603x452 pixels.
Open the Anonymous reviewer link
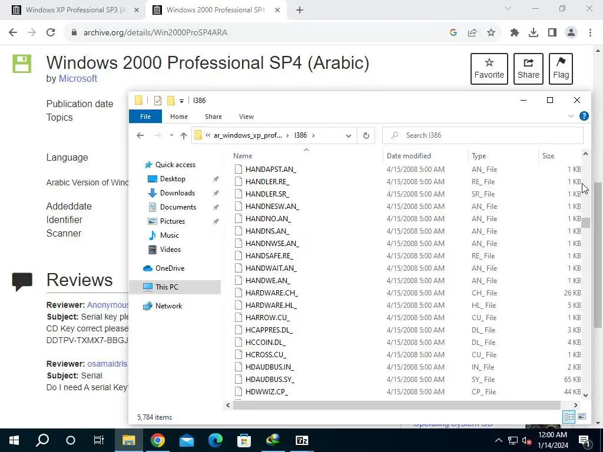pos(108,305)
